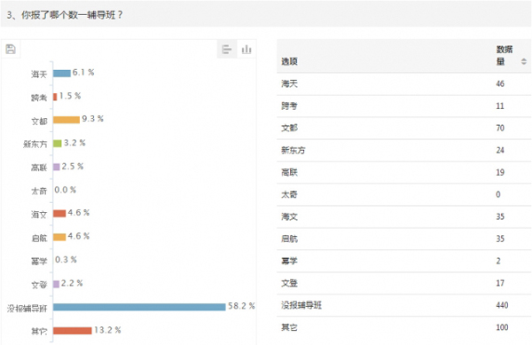Click the 海文 red bar
The image size is (532, 345).
coord(59,214)
